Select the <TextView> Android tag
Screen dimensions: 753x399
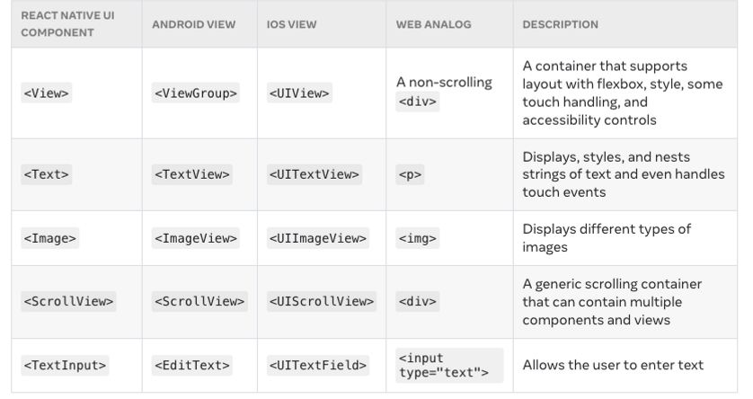point(192,174)
